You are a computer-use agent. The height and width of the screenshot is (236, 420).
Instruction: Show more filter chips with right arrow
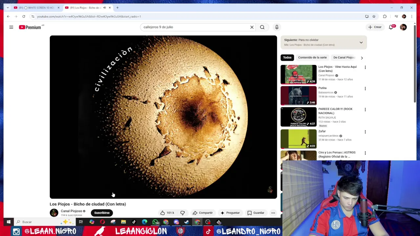(362, 58)
